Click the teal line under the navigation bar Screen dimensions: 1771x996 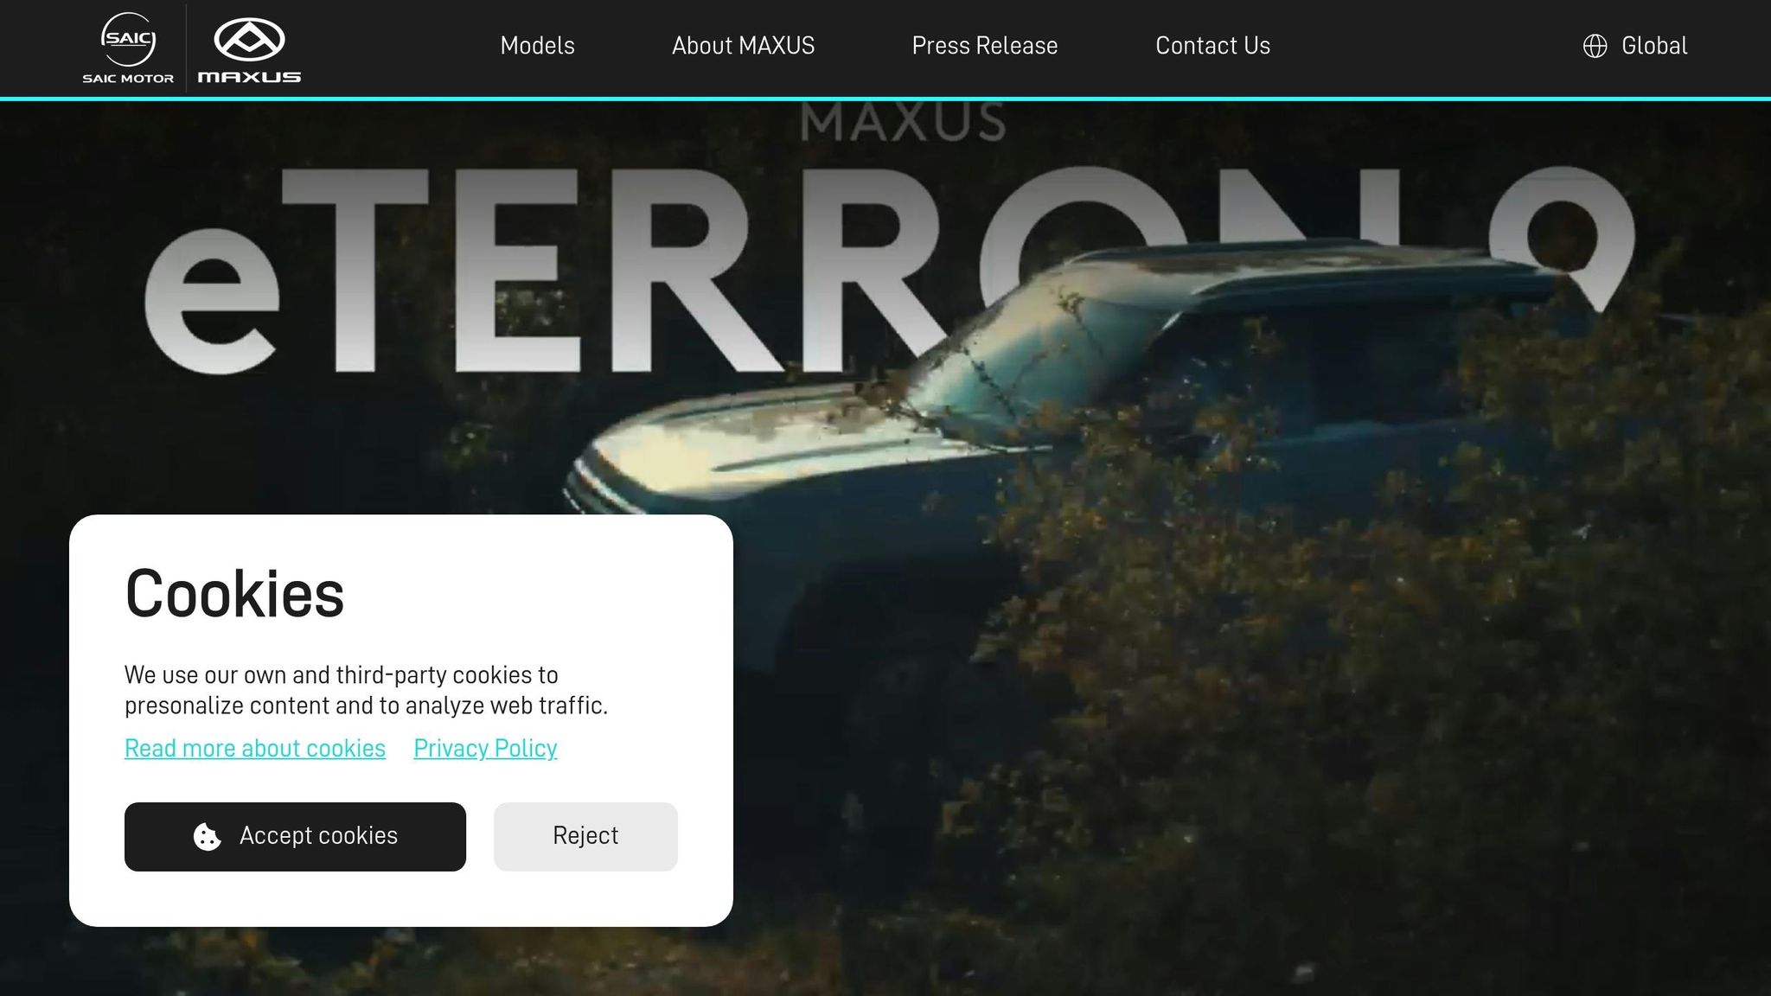[885, 99]
